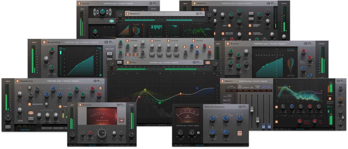Toggle the FlexVerb power button
This screenshot has height=149, width=348.
point(223,81)
